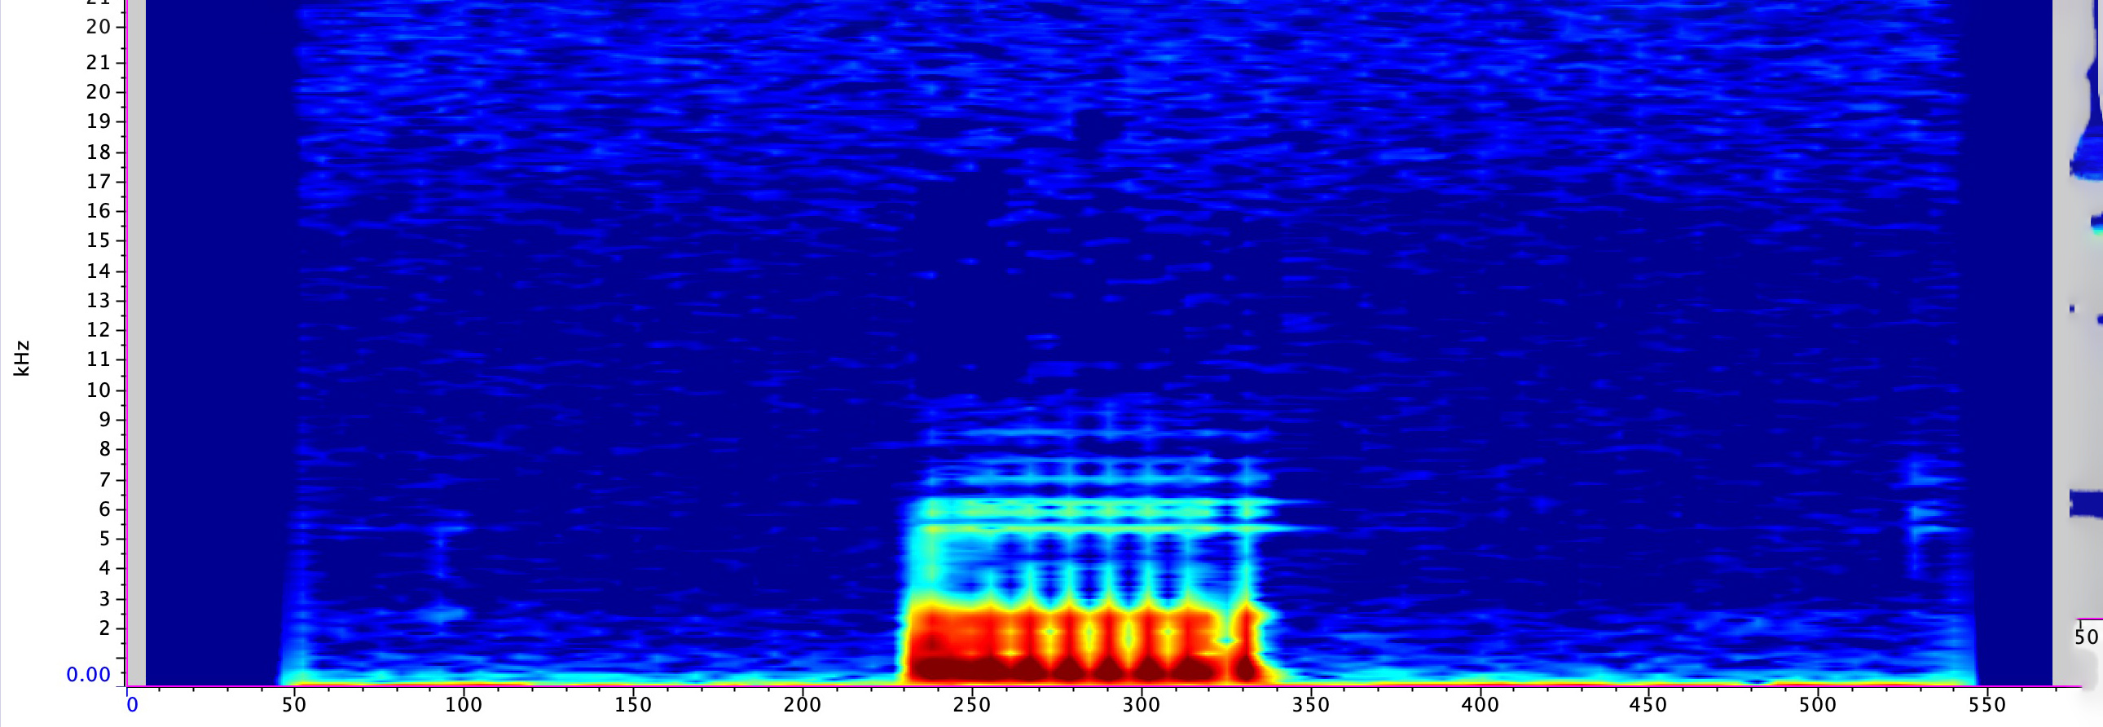Click the 550 mark on the time axis
Viewport: 2103px width, 727px height.
coord(1987,705)
